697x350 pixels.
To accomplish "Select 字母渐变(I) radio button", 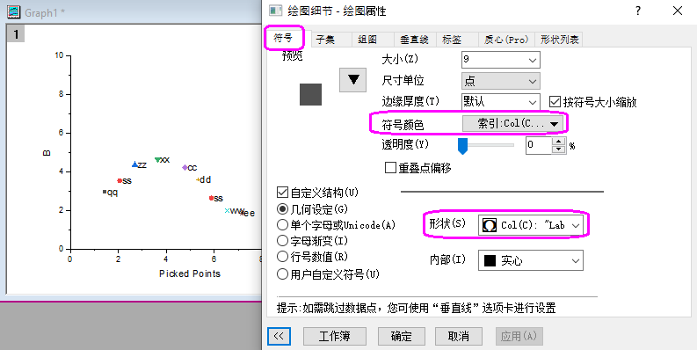I will point(282,241).
